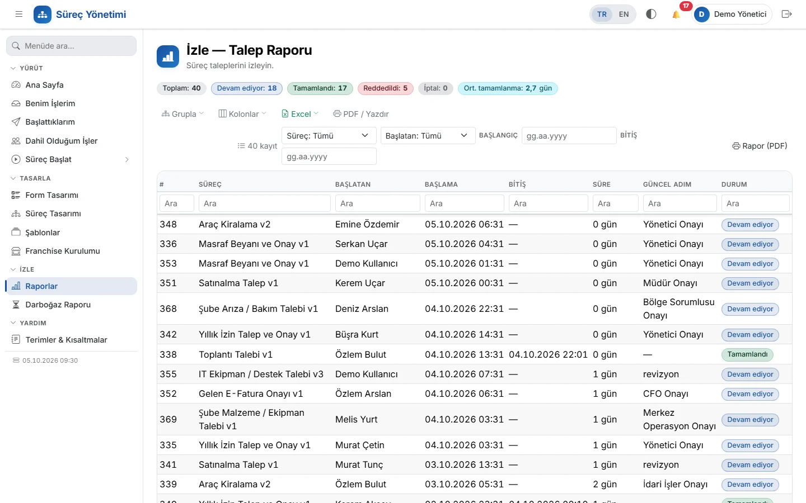This screenshot has height=503, width=806.
Task: Filter by Devam ediyor: 18 badge
Action: coord(247,88)
